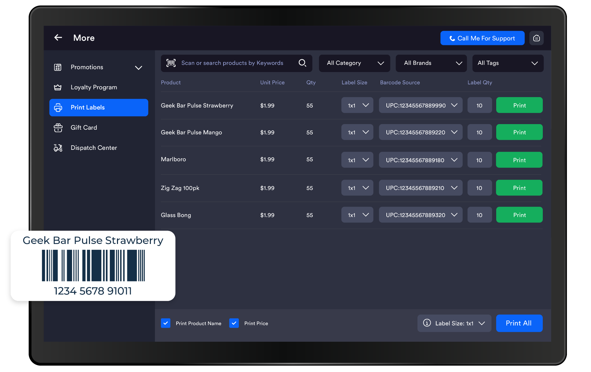
Task: Click the Print All button
Action: [x=519, y=323]
